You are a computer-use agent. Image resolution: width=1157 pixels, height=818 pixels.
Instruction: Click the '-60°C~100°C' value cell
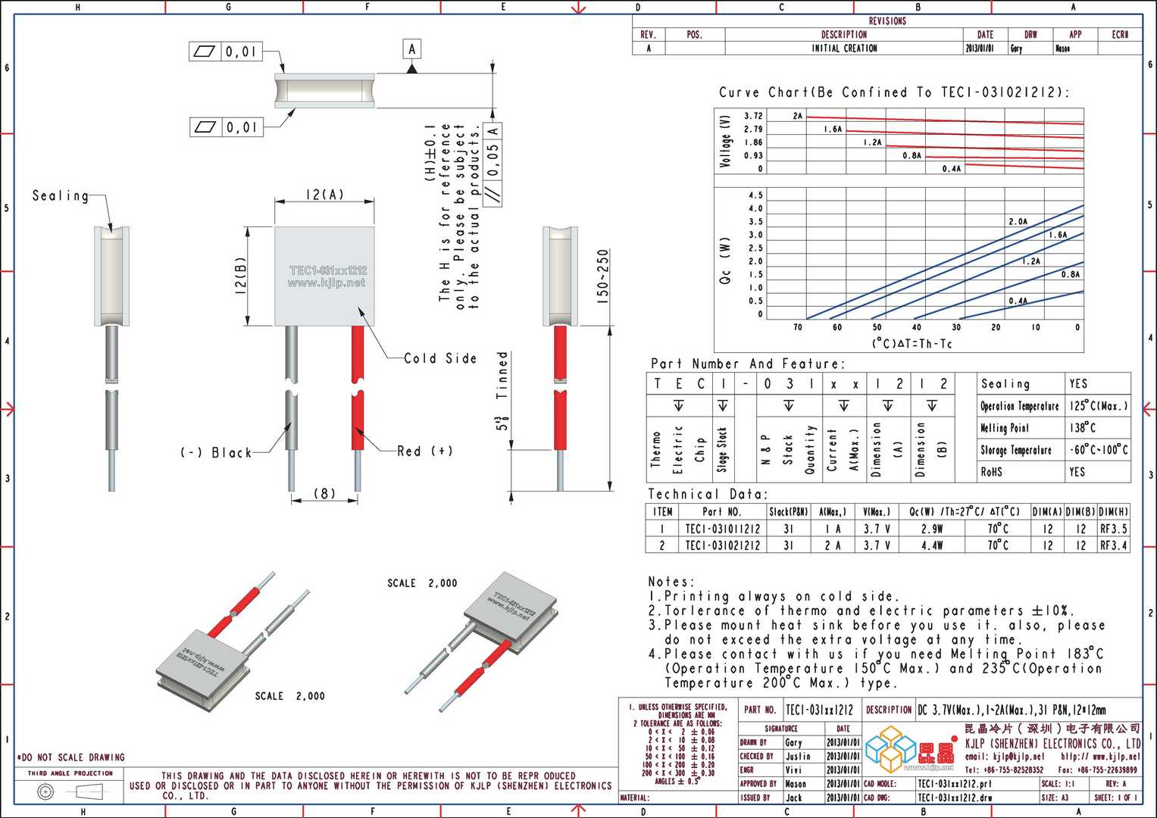(x=1098, y=450)
